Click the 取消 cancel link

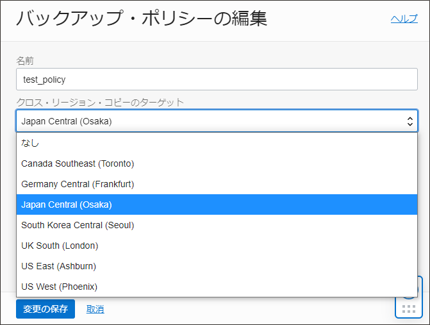(95, 309)
